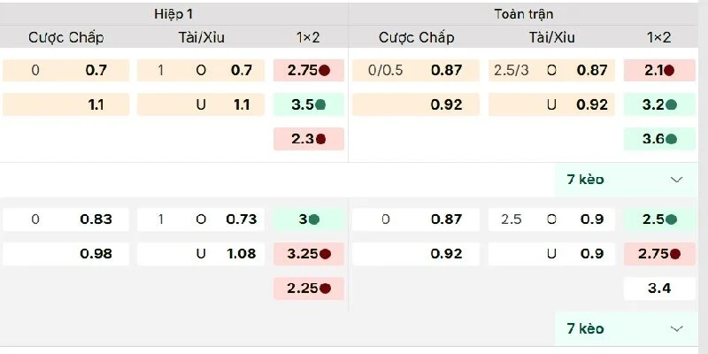Viewport: 708px width, 354px height.
Task: Click the red dot next to 2.1
Action: tap(670, 70)
